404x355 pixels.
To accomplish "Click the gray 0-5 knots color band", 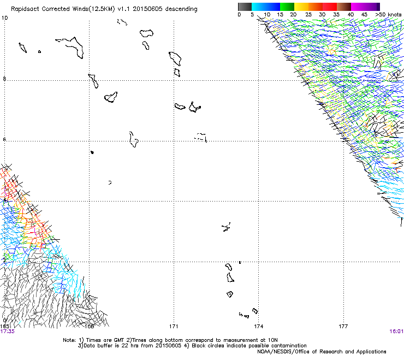I will pos(245,7).
